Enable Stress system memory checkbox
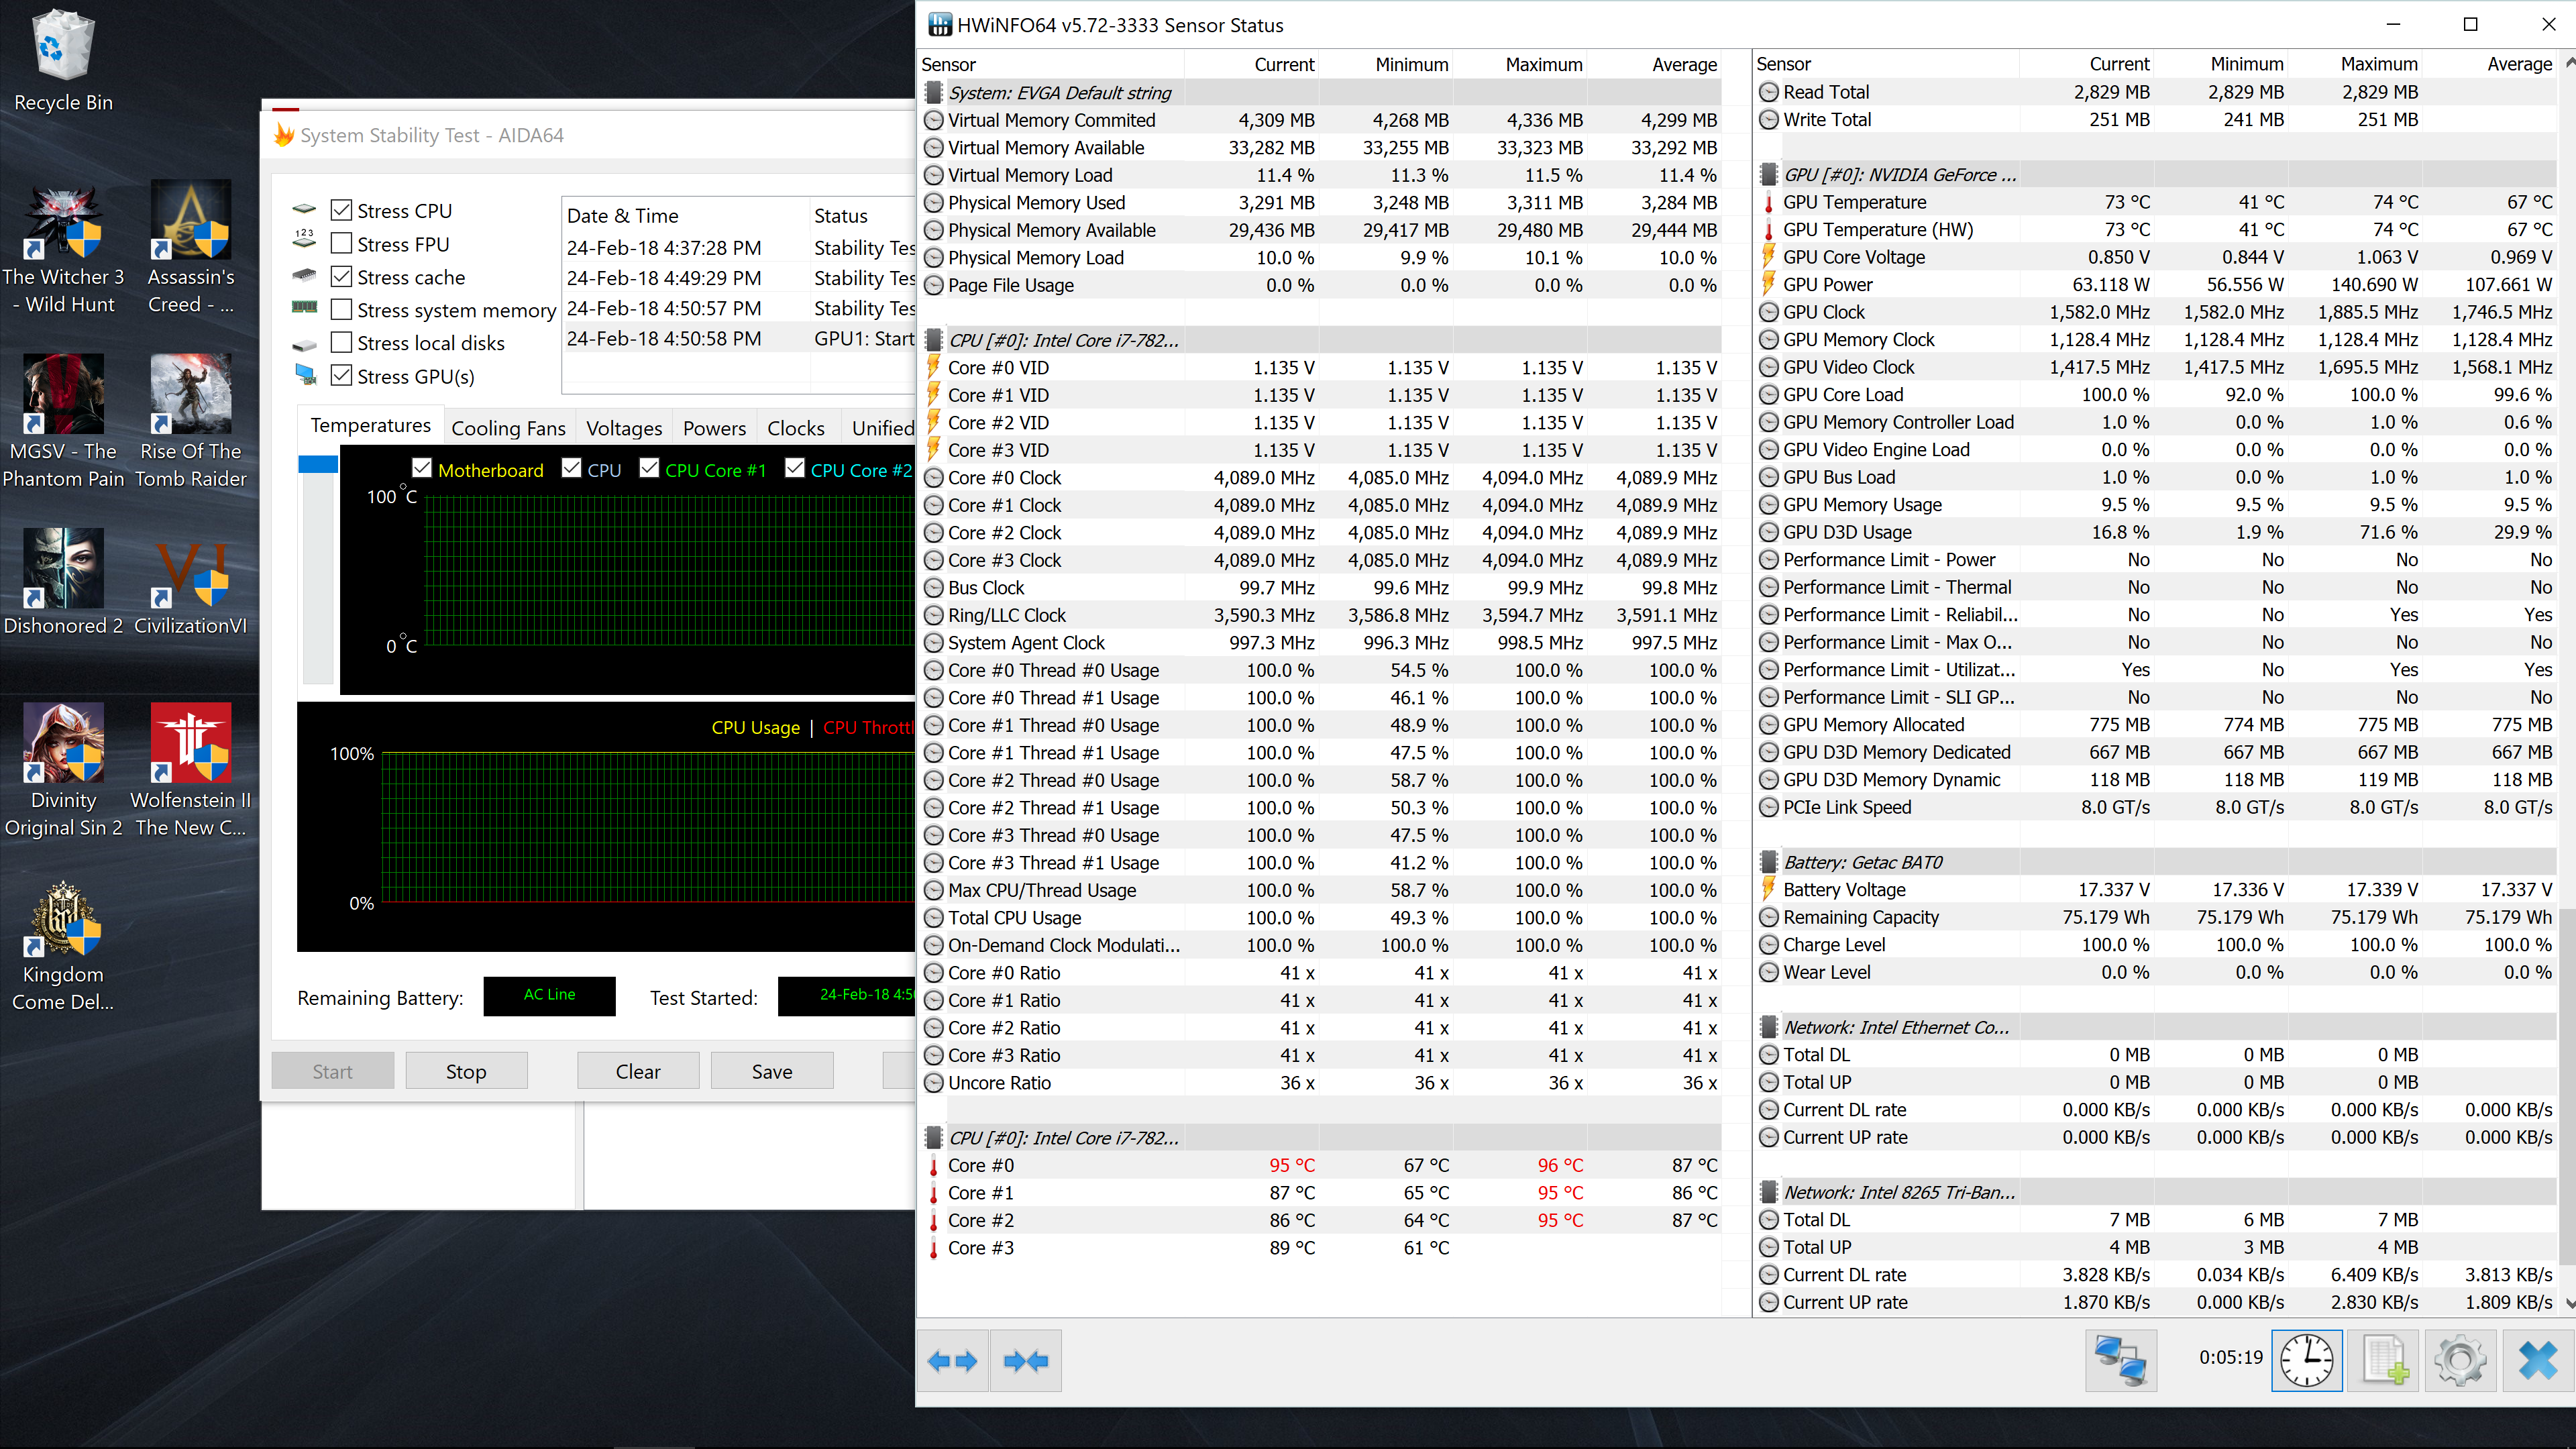Image resolution: width=2576 pixels, height=1449 pixels. coord(341,310)
